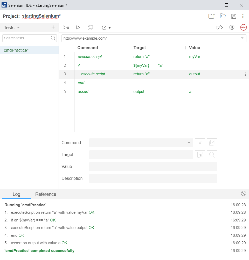Viewport: 249px width, 260px height.
Task: Save project floppy disk icon
Action: 234,16
